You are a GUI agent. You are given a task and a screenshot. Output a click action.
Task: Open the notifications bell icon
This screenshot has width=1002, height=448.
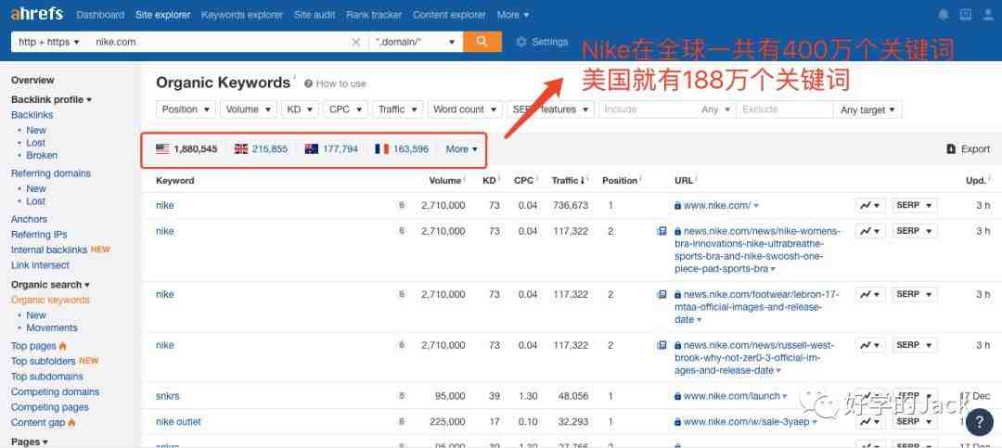tap(944, 14)
